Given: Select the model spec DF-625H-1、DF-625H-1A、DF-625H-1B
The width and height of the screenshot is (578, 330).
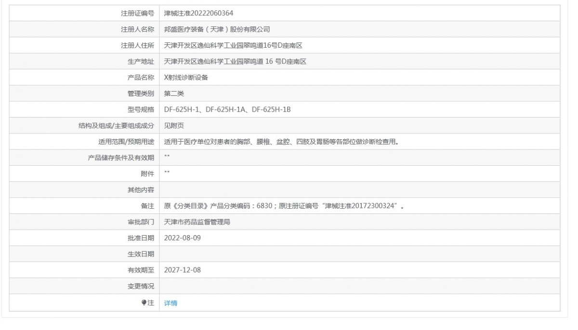Looking at the screenshot, I should pyautogui.click(x=227, y=109).
